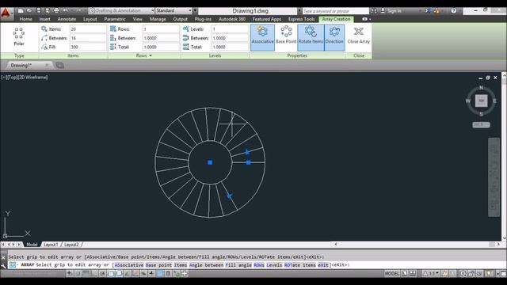Screen dimensions: 507x285
Task: Click the command line customize wrench icon
Action: point(3,266)
